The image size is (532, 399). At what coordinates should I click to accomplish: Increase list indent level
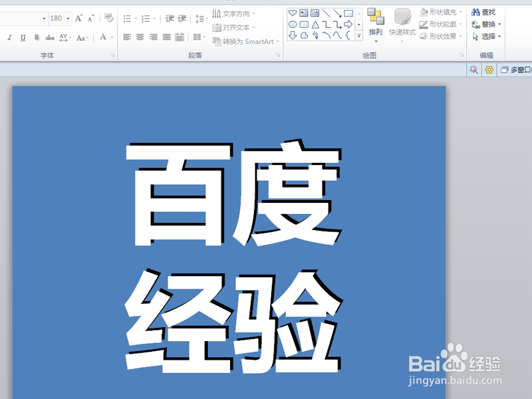point(182,19)
